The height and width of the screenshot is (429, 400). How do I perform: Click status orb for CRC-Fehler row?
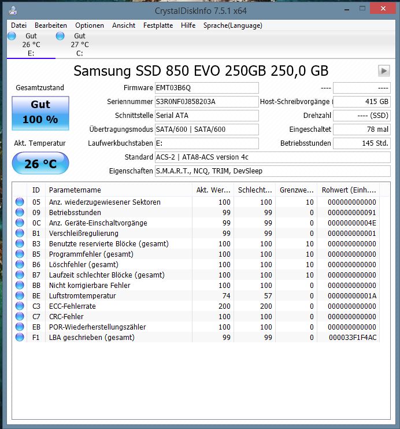(20, 316)
